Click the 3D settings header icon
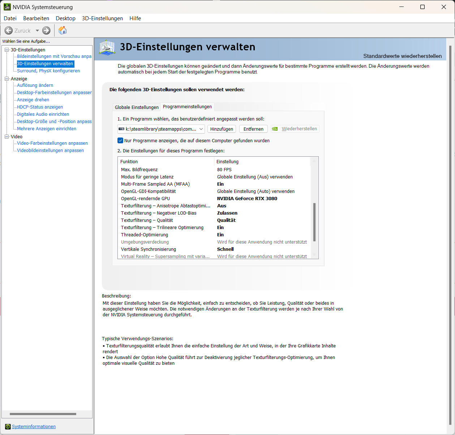This screenshot has width=455, height=435. pos(107,47)
